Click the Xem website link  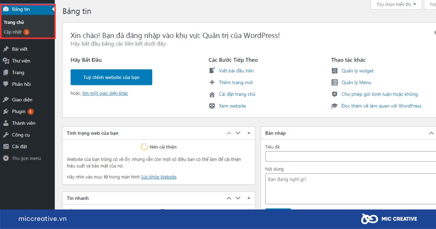click(232, 106)
